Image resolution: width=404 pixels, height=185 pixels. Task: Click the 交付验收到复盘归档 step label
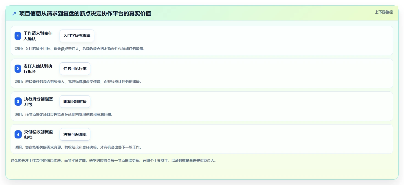click(x=39, y=134)
